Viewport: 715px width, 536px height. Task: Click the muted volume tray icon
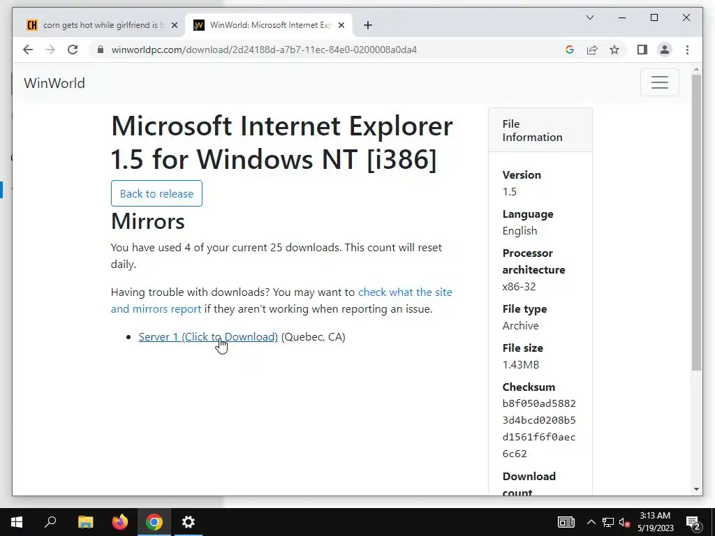pyautogui.click(x=625, y=522)
